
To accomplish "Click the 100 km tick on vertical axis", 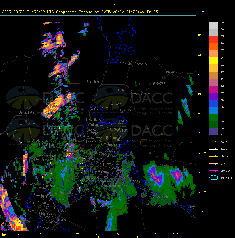I will tap(199, 114).
